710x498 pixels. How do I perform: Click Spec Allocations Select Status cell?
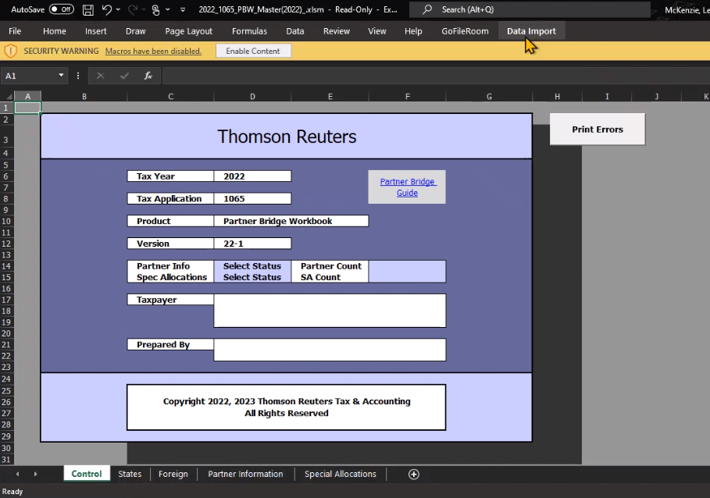252,277
